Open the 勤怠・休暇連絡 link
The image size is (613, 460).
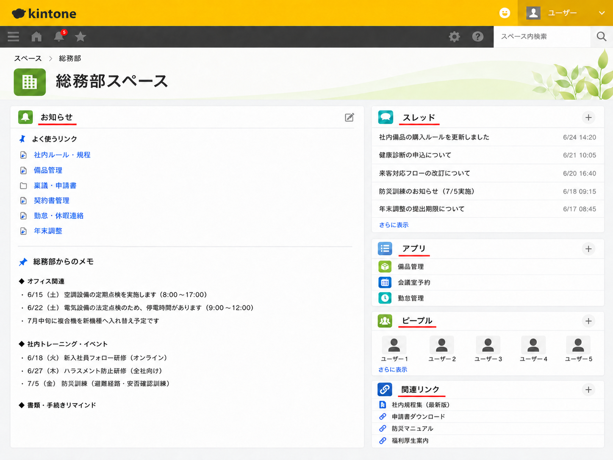[x=59, y=216]
